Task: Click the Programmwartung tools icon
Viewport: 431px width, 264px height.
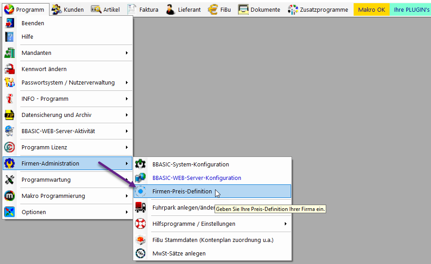Action: 9,179
